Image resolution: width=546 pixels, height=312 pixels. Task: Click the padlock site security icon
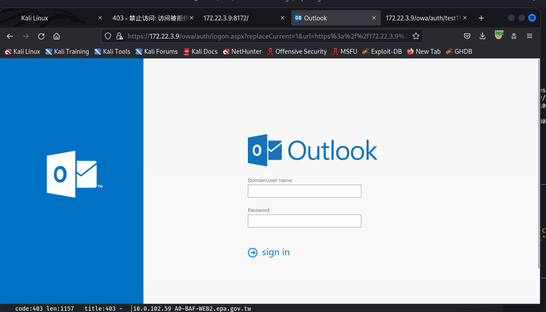(x=120, y=36)
